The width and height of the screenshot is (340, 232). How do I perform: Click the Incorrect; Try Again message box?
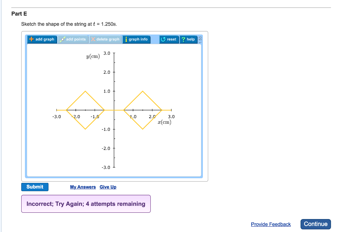[x=86, y=203]
